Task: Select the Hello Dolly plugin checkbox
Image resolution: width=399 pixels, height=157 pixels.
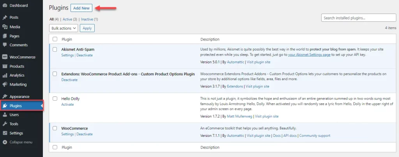Action: (55, 99)
